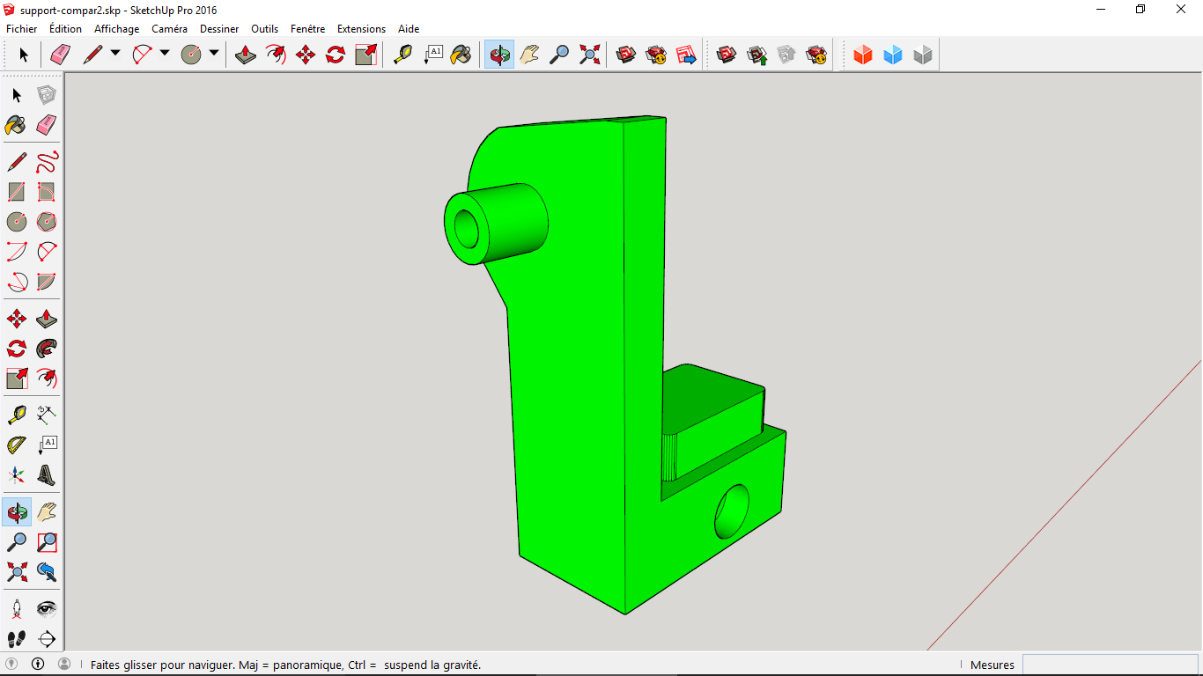Open the Extensions menu
Viewport: 1203px width, 676px height.
pos(361,29)
